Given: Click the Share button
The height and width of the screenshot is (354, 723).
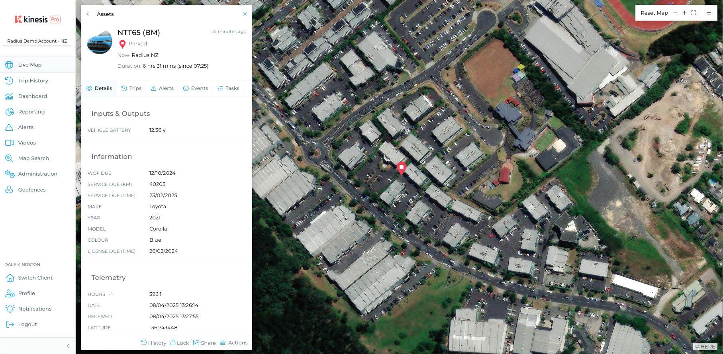Looking at the screenshot, I should tap(204, 343).
